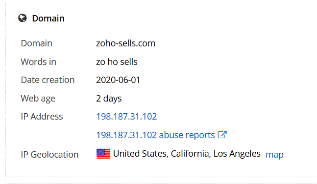Click the Domain section heading
Screen dimensions: 317x184
coord(48,19)
